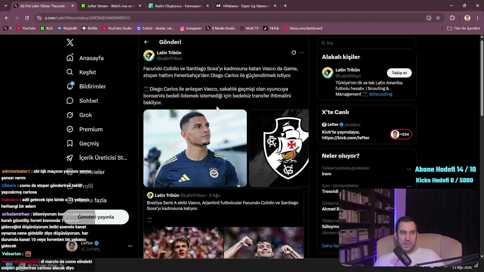Open the İrem trending topic
484x272 pixels.
click(x=327, y=174)
